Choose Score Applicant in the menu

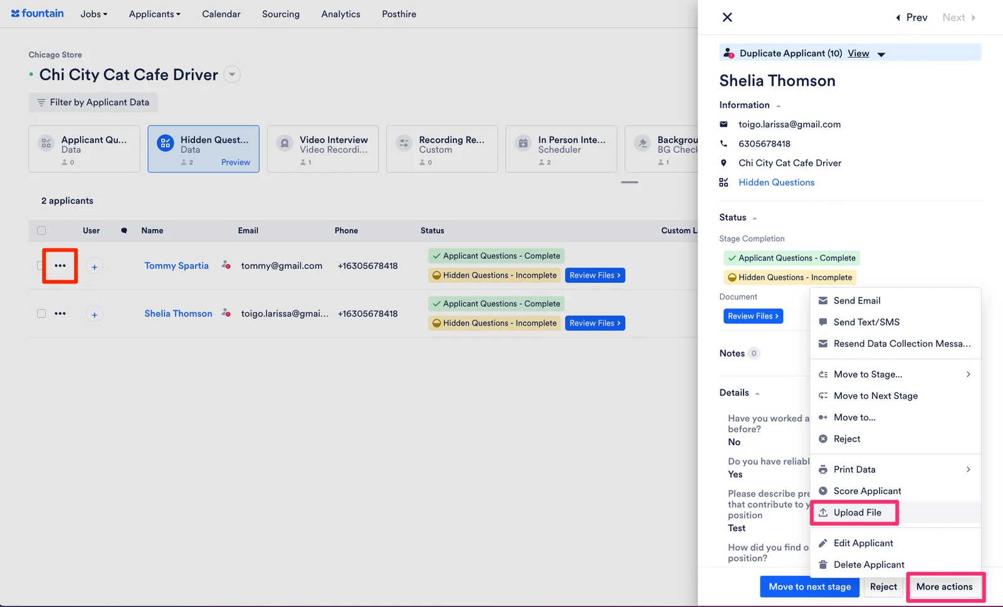[895, 491]
